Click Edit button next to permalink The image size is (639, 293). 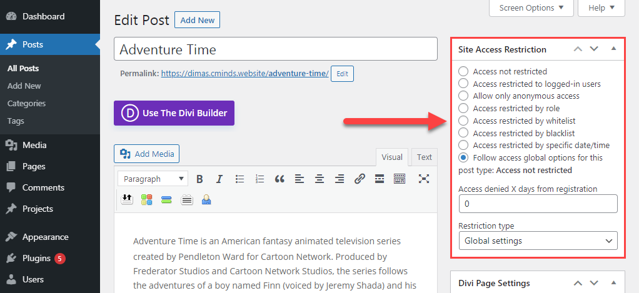pyautogui.click(x=343, y=74)
